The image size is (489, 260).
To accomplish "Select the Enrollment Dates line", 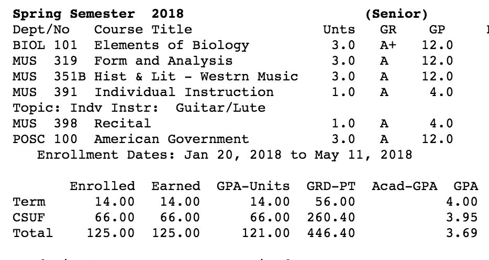I will (225, 155).
